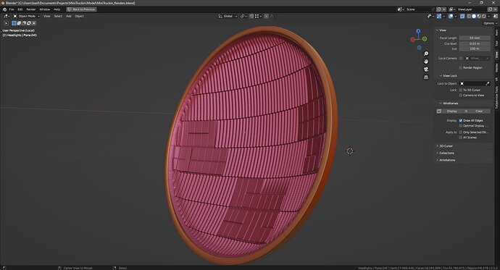Screen dimensions: 500x270
Task: Open the Render menu
Action: pyautogui.click(x=31, y=9)
